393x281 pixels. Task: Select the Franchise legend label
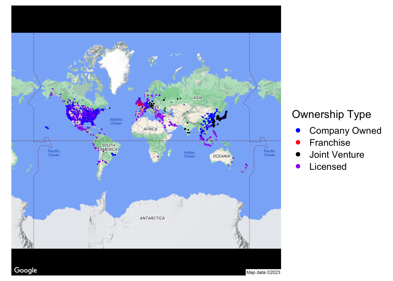tap(330, 143)
